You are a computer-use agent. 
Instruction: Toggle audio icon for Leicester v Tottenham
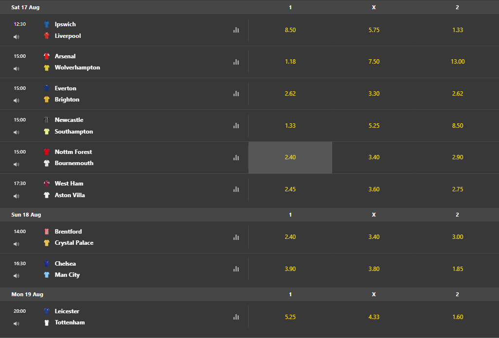pos(16,323)
